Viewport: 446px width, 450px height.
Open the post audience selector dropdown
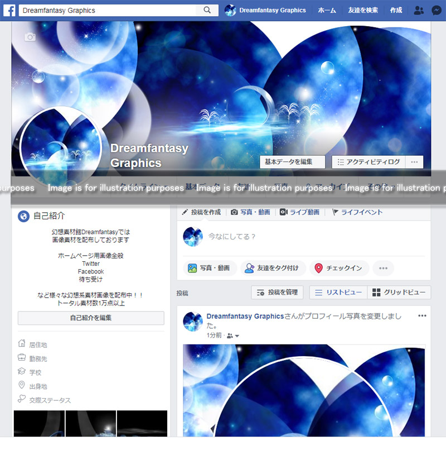(x=234, y=336)
